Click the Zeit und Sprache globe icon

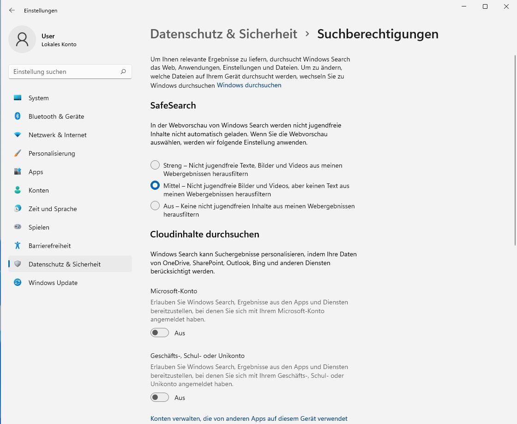tap(18, 209)
